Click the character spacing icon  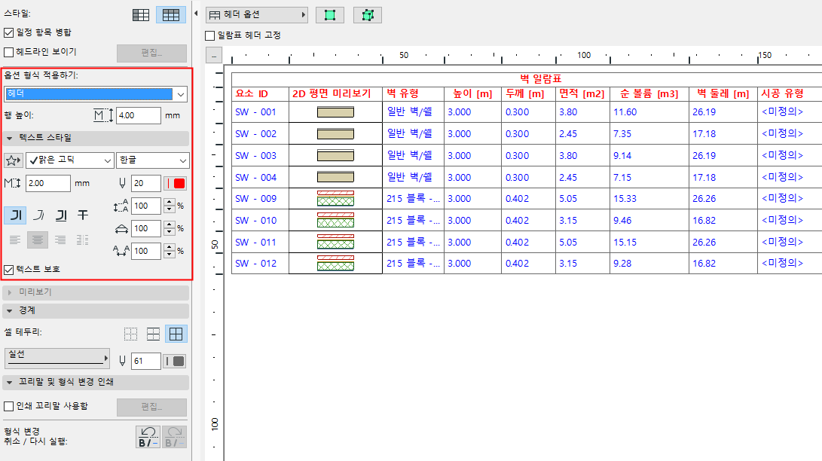(121, 252)
